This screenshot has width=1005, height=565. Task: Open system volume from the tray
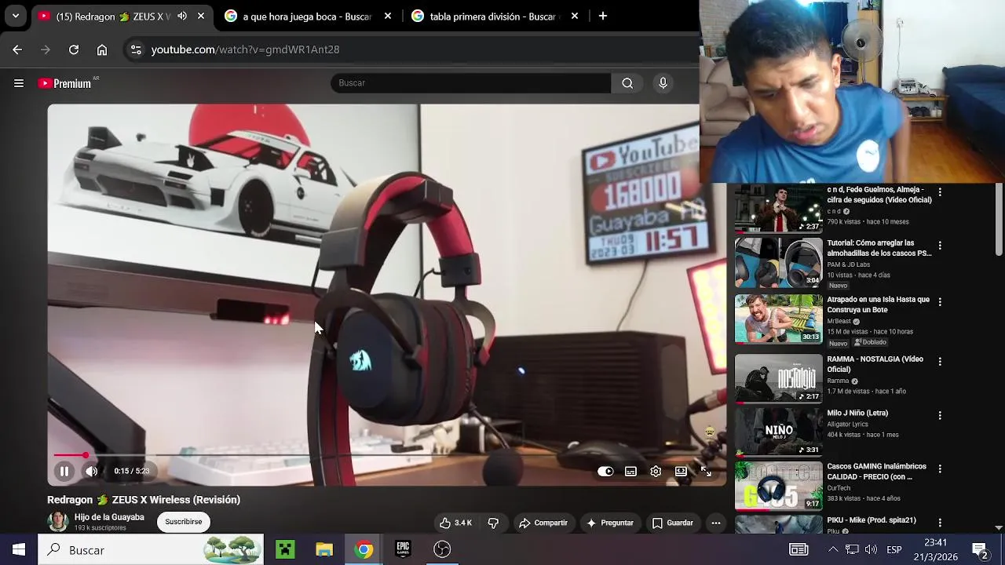pos(871,550)
